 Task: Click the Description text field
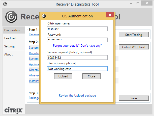(77, 69)
